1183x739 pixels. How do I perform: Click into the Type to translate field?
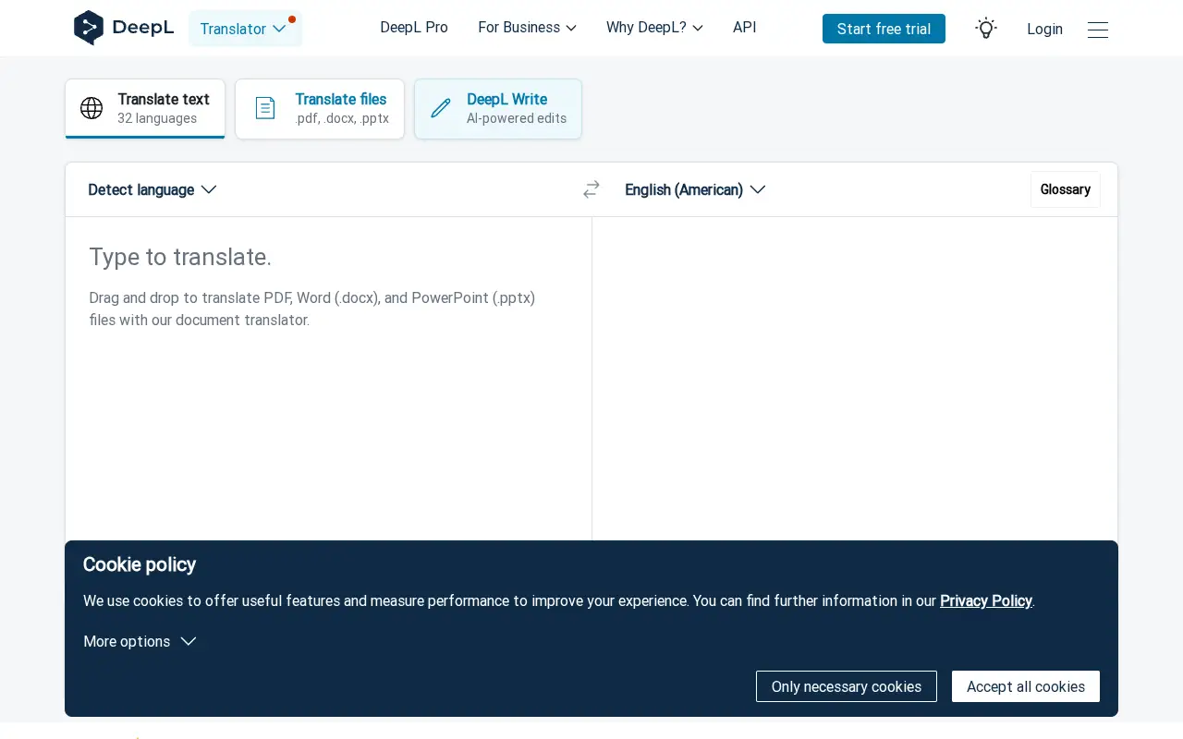click(328, 379)
